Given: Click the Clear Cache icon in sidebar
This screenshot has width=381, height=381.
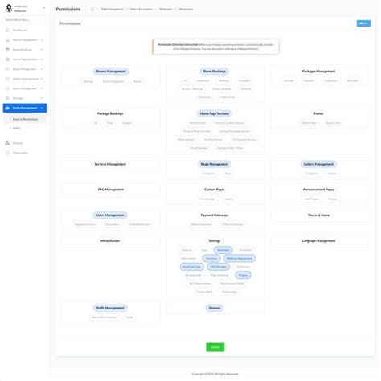Looking at the screenshot, I should (x=7, y=153).
